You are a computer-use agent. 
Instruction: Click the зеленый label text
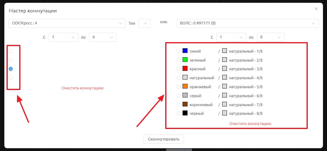click(198, 60)
